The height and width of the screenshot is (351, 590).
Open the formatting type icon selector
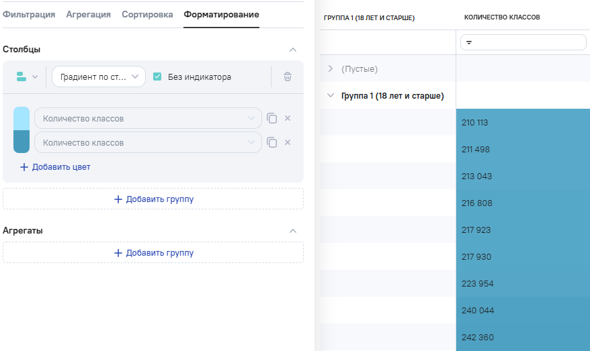tap(27, 77)
